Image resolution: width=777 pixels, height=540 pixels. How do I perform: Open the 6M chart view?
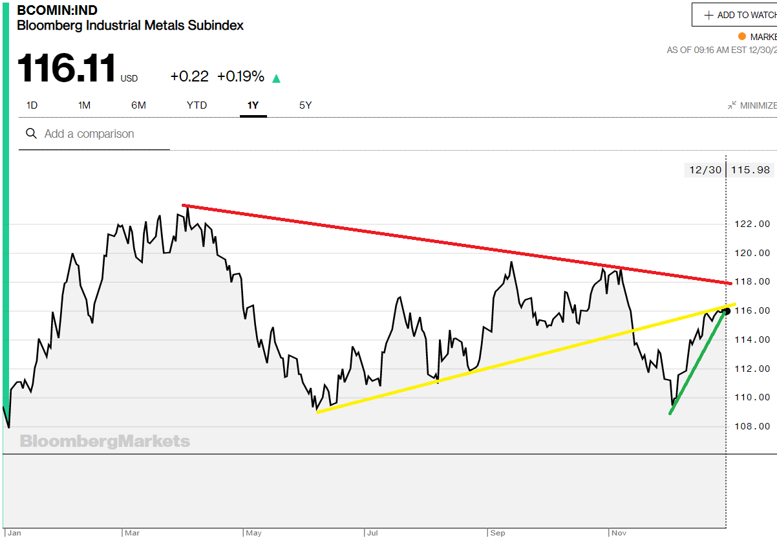138,105
